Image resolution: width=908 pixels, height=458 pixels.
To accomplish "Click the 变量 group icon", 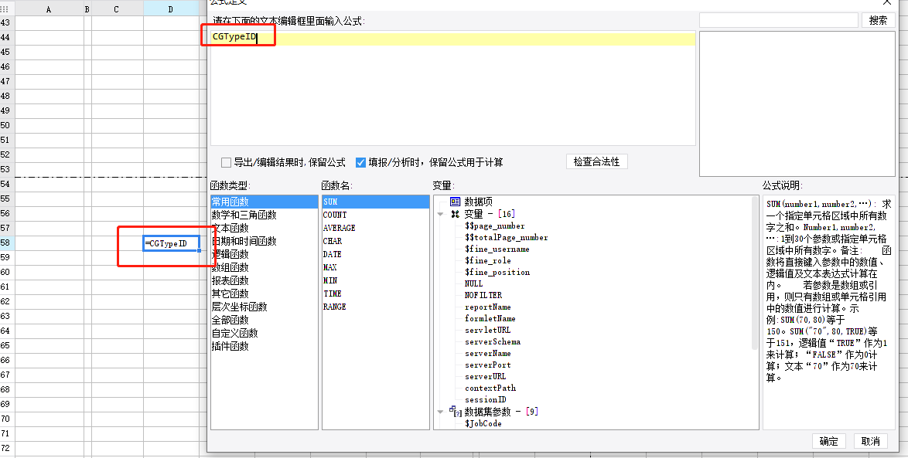I will [455, 214].
